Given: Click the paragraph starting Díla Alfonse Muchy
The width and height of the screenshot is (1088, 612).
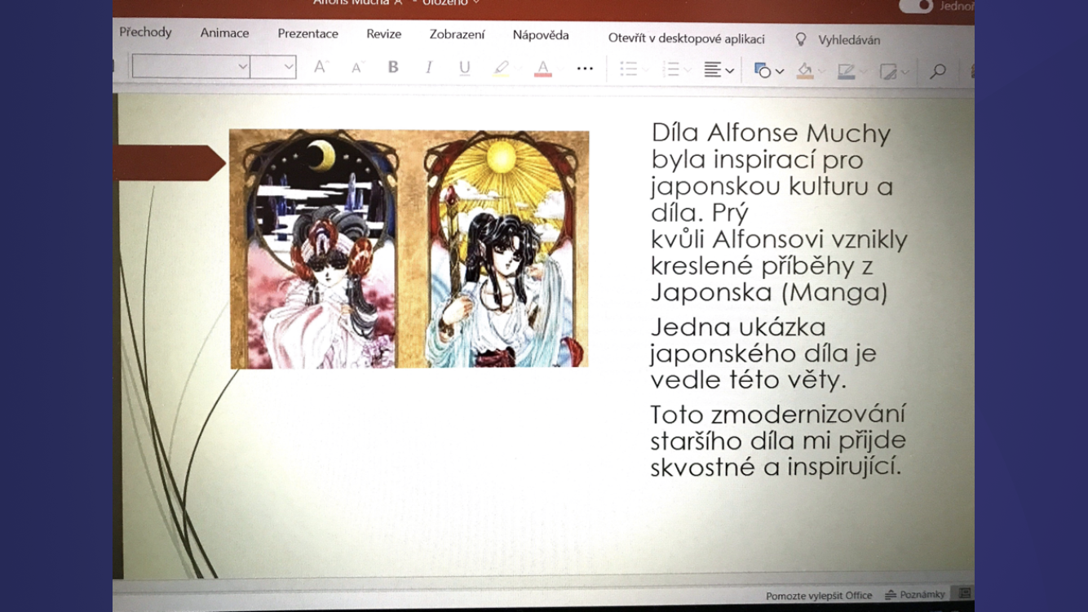Looking at the screenshot, I should (779, 212).
